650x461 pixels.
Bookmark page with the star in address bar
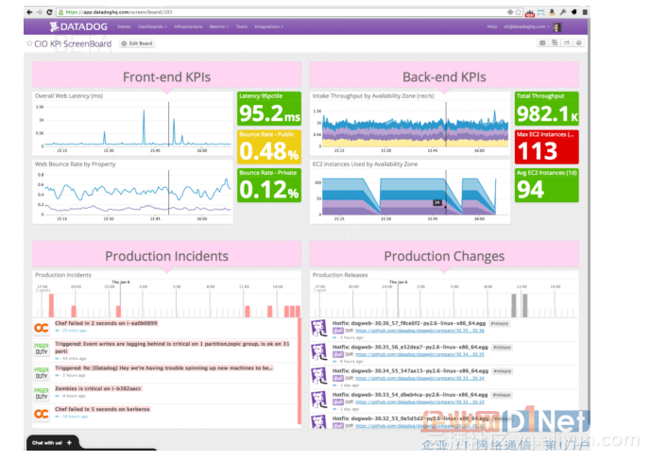[518, 12]
